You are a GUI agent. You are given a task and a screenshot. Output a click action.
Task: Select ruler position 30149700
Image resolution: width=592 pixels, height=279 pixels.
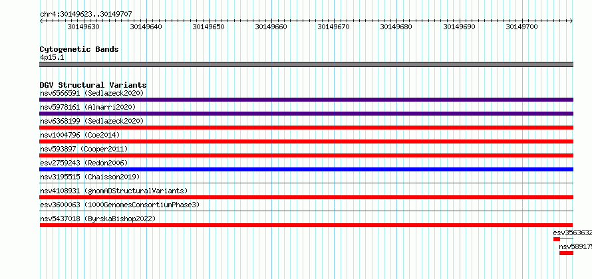tap(521, 27)
